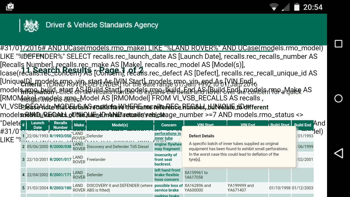
Task: Click model cell 'DISCOVERY II and DEFENDER'
Action: (119, 188)
